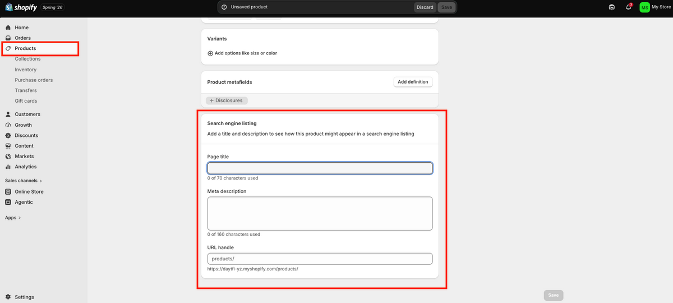Click the Shopify logo
The image size is (673, 303).
(21, 7)
